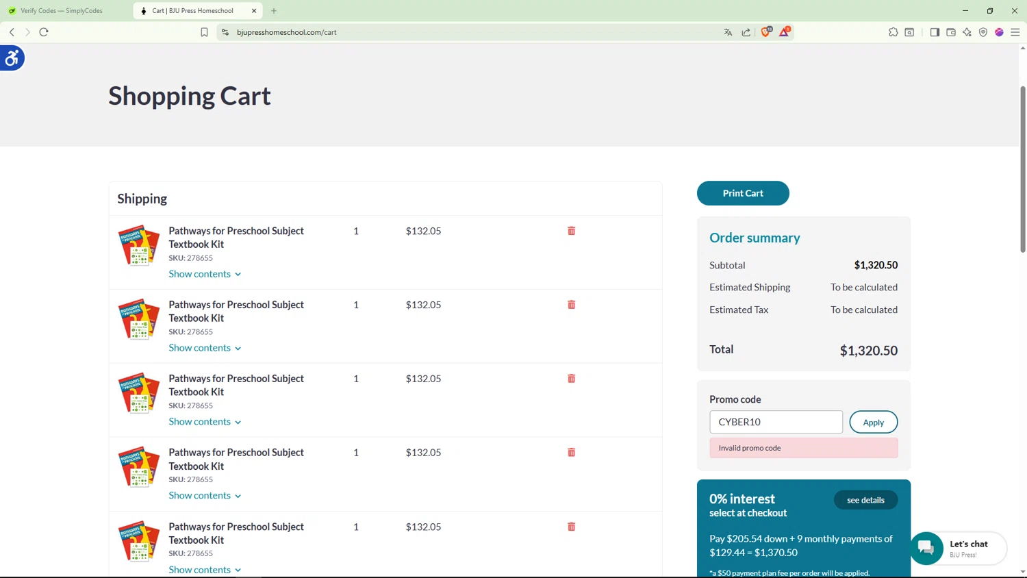The width and height of the screenshot is (1027, 578).
Task: Apply the promo code
Action: tap(873, 422)
